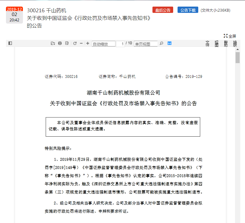Print the announcement document
This screenshot has height=223, width=245.
[60, 43]
